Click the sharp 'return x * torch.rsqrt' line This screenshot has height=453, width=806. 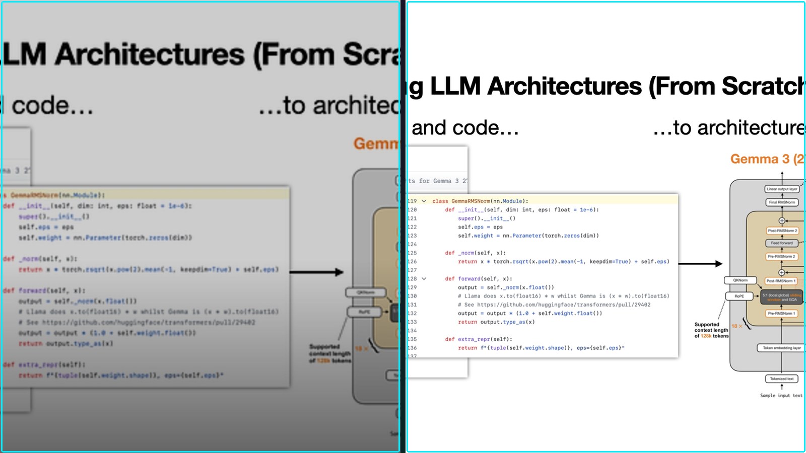coord(564,262)
